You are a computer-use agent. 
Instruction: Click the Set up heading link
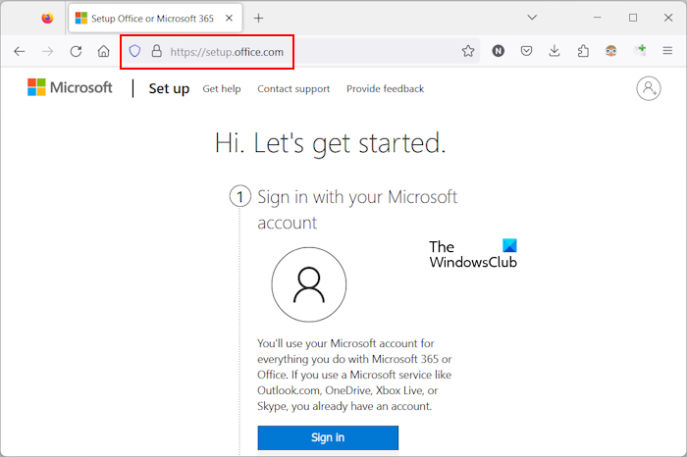(x=169, y=88)
